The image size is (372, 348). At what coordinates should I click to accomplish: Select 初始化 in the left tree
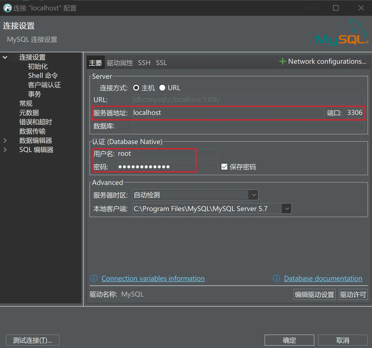point(38,66)
